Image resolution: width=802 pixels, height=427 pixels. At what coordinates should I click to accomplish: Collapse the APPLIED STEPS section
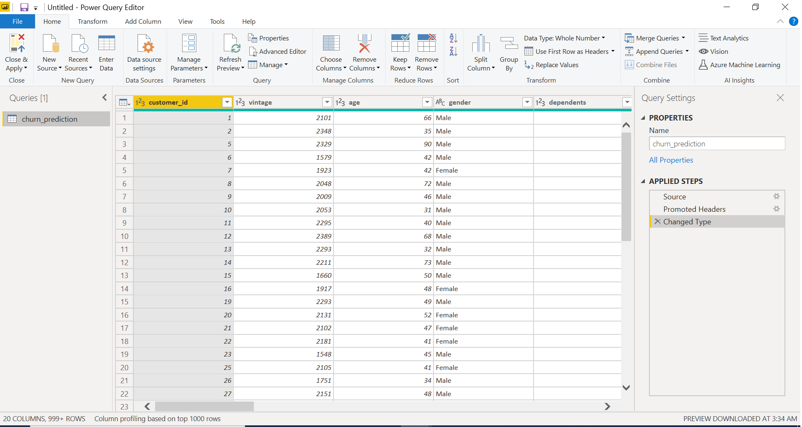tap(643, 181)
